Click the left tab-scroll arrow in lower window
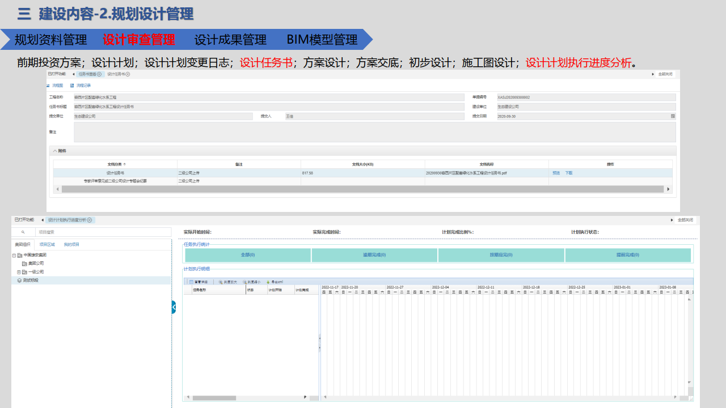Viewport: 726px width, 408px height. click(43, 220)
